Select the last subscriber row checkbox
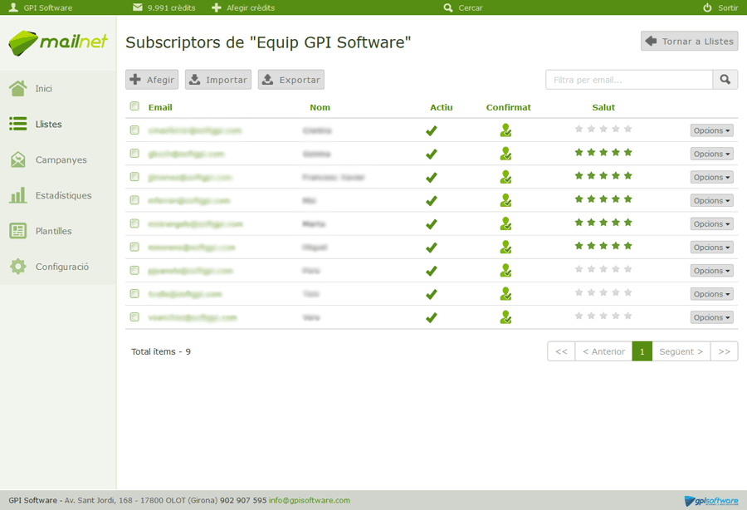 coord(134,317)
